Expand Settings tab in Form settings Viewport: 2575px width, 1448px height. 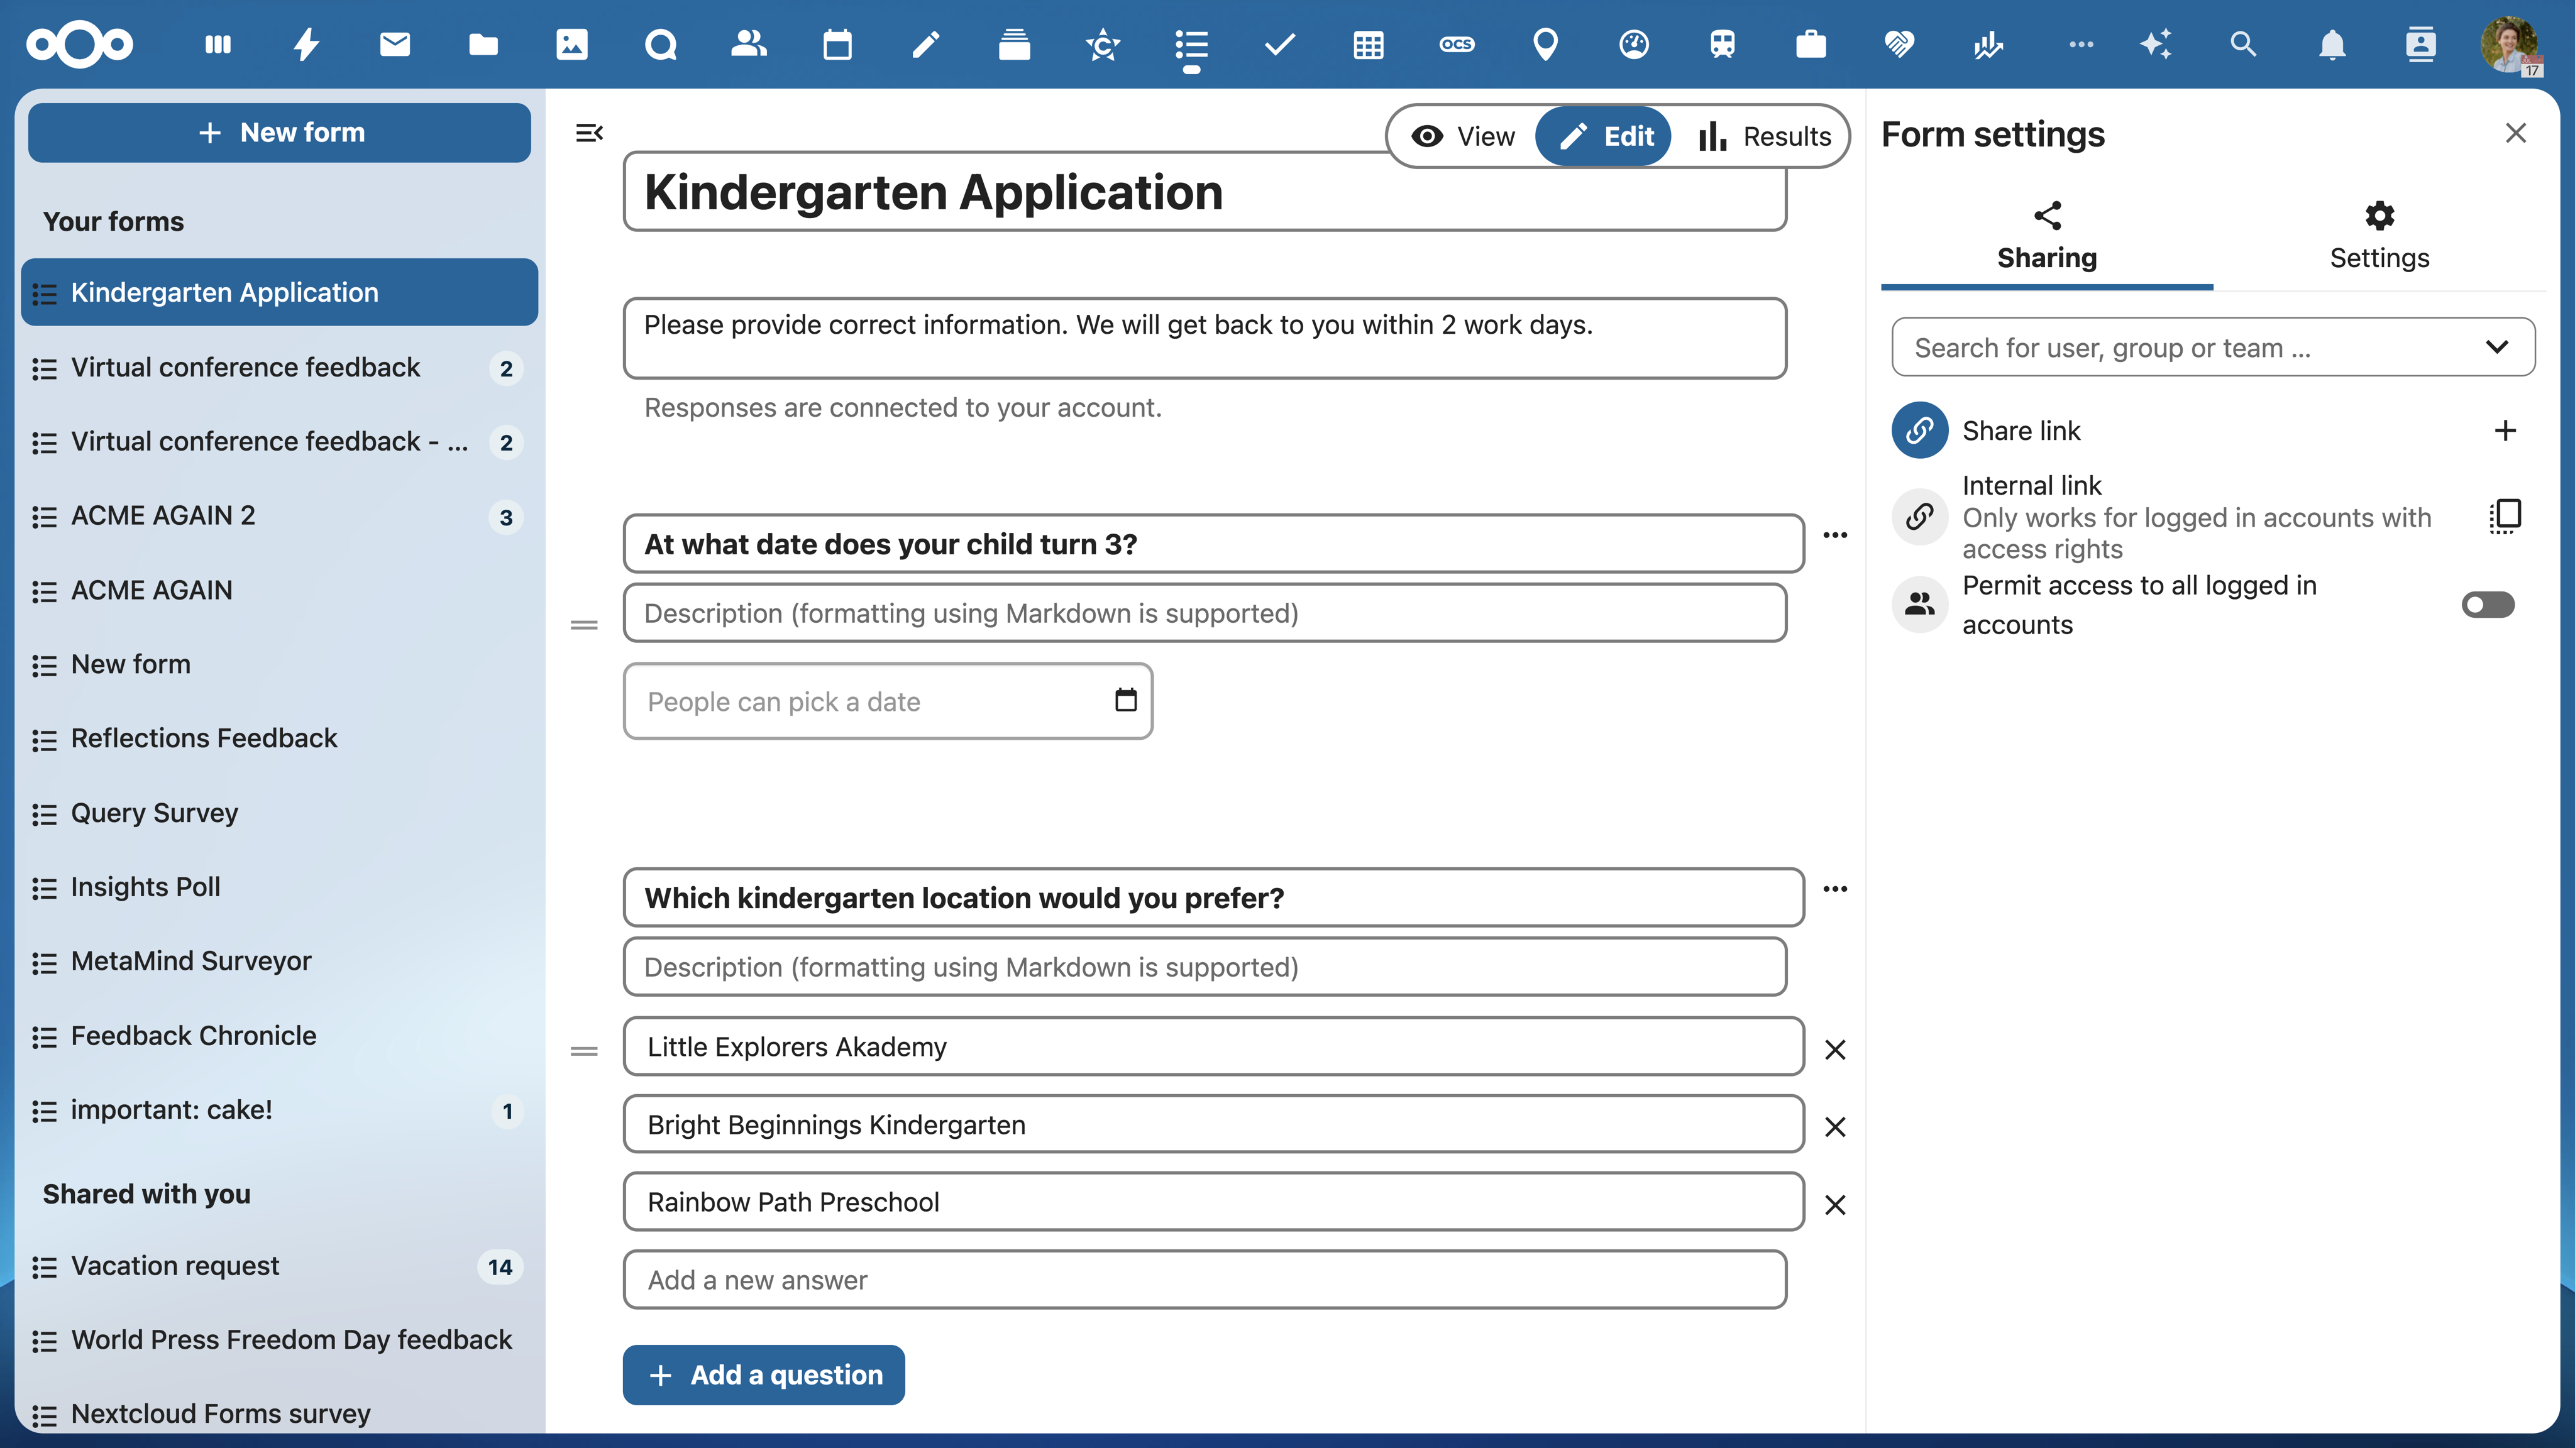pyautogui.click(x=2381, y=232)
